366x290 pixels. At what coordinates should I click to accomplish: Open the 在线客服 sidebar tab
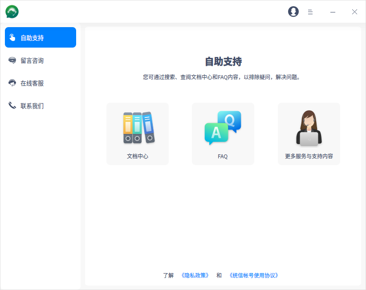[41, 83]
